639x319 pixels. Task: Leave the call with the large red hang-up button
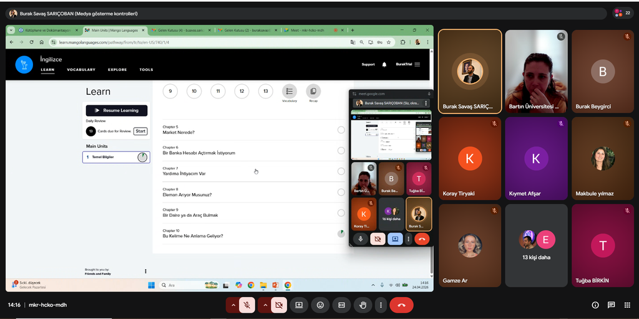(401, 305)
